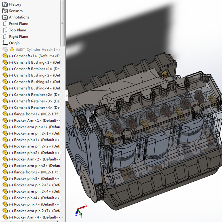The width and height of the screenshot is (222, 222).
Task: Click the Origin icon
Action: click(x=5, y=43)
